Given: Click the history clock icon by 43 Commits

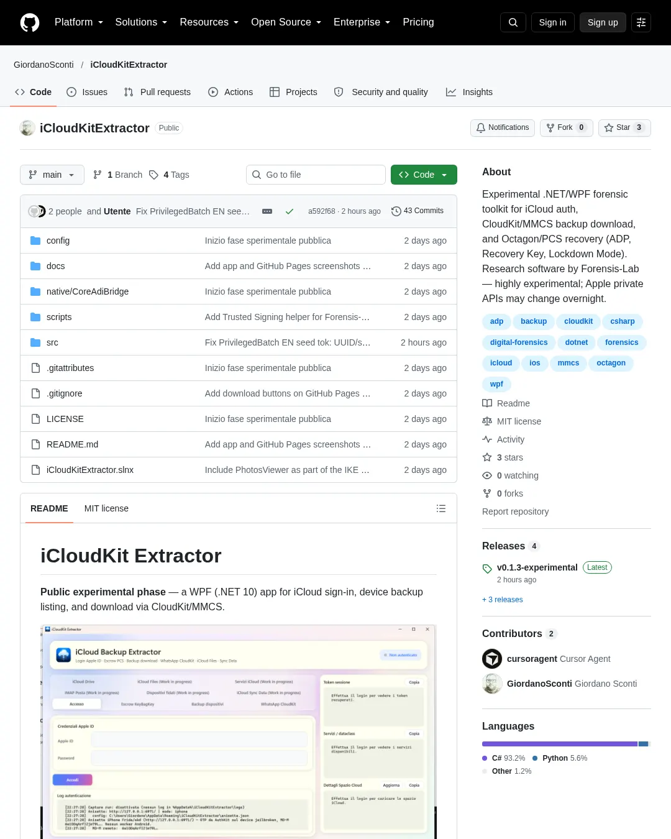Looking at the screenshot, I should [x=396, y=211].
